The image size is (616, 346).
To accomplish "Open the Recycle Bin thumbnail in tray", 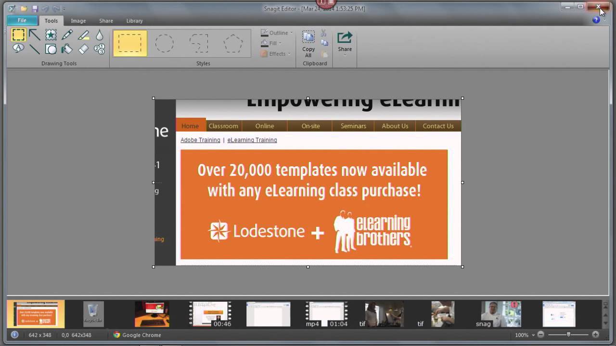I will (x=93, y=313).
